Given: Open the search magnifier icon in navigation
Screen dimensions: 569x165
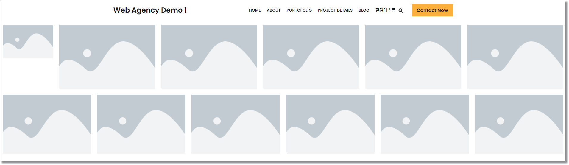Looking at the screenshot, I should (400, 10).
